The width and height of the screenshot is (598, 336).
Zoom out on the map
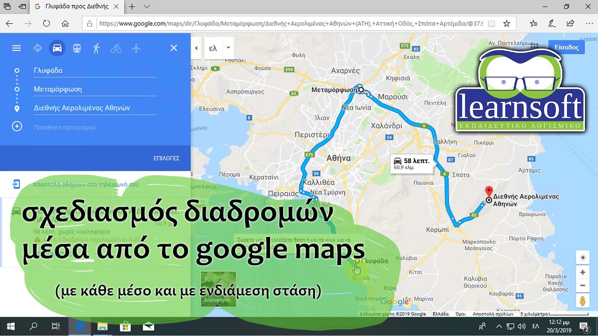(x=583, y=286)
